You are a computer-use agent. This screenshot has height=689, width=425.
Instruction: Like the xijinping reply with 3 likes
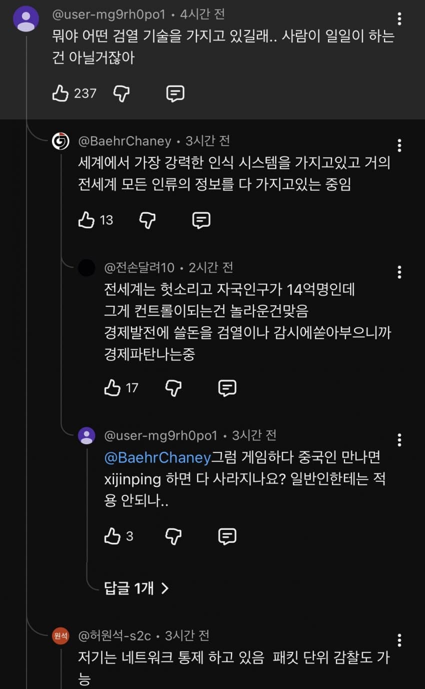tap(112, 536)
